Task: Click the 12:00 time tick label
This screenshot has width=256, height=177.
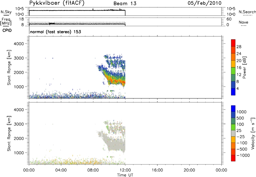Action: (125, 170)
